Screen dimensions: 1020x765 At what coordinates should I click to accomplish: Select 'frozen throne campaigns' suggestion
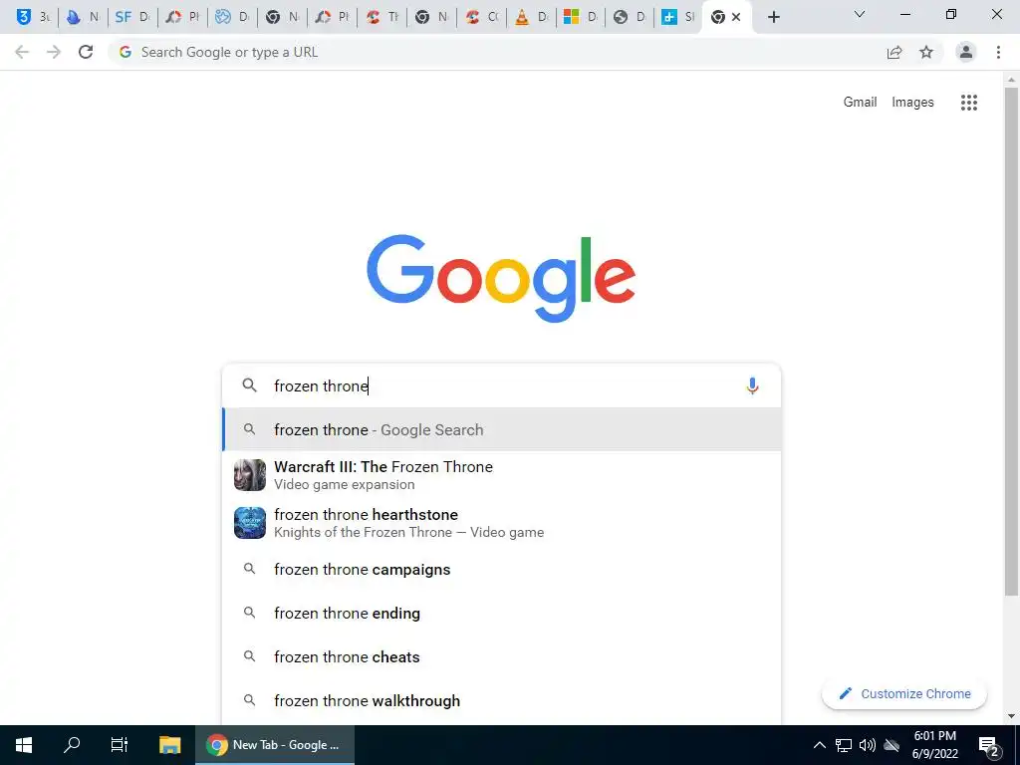502,569
